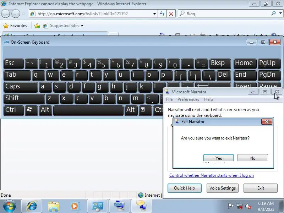
Task: Click the Home key on On-Screen Keyboard
Action: [x=245, y=64]
